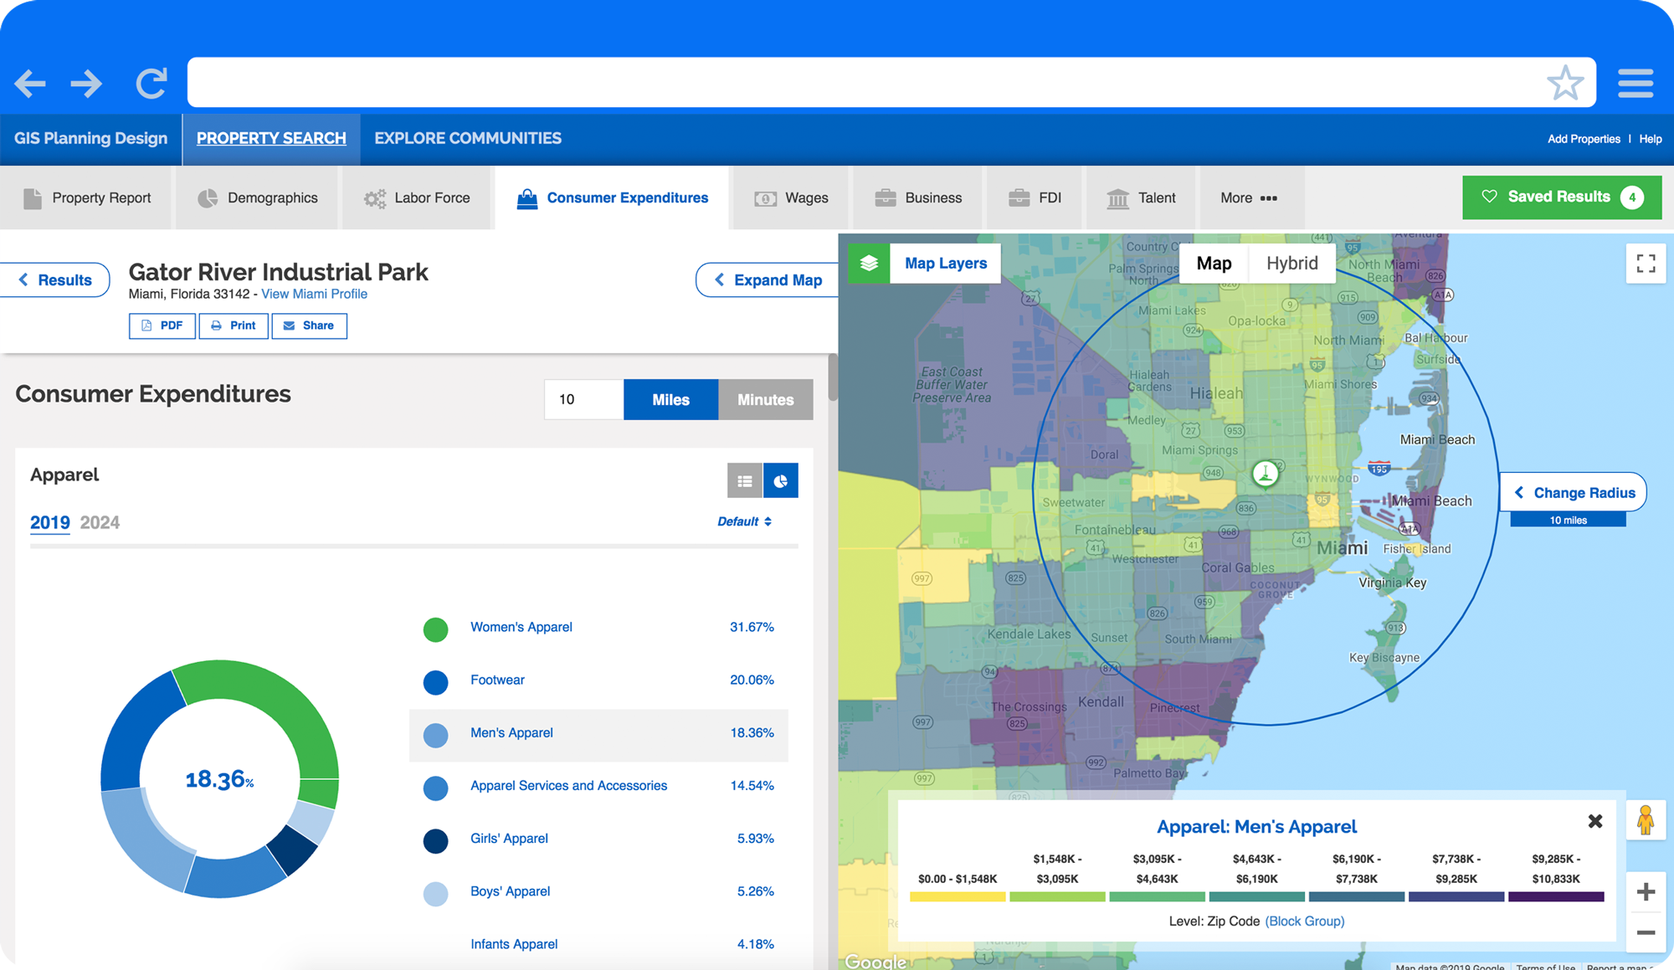
Task: Close the Men's Apparel legend panel
Action: coord(1594,822)
